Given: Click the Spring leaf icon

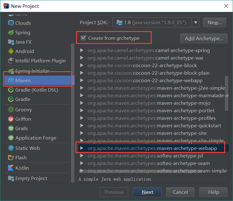Looking at the screenshot, I should [x=11, y=32].
